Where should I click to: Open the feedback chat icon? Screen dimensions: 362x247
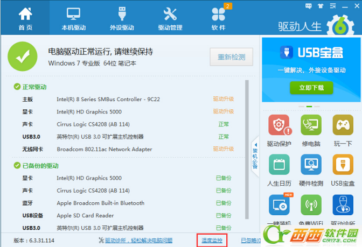308,6
